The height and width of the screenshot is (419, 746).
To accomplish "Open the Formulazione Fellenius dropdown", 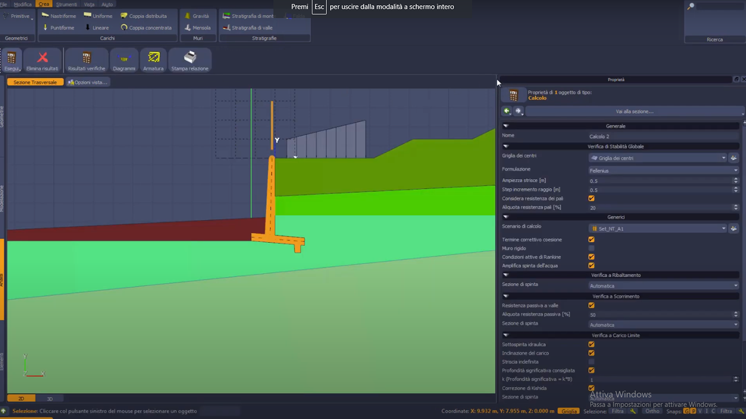I will tap(663, 170).
